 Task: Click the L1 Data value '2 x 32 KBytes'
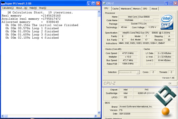tap(164, 53)
